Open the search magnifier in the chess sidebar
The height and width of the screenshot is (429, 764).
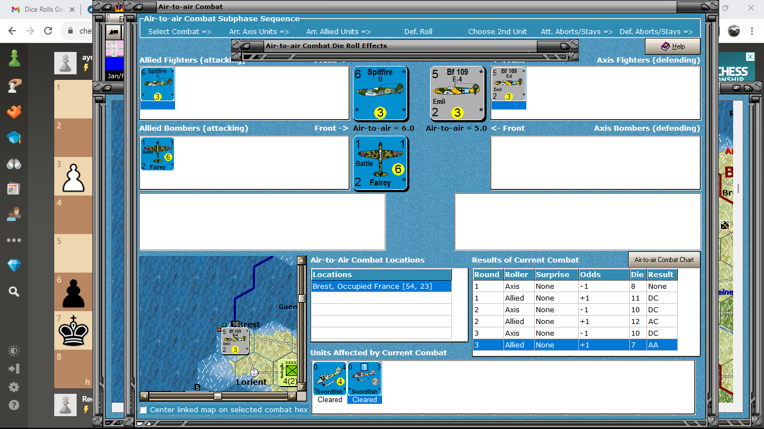click(x=14, y=291)
